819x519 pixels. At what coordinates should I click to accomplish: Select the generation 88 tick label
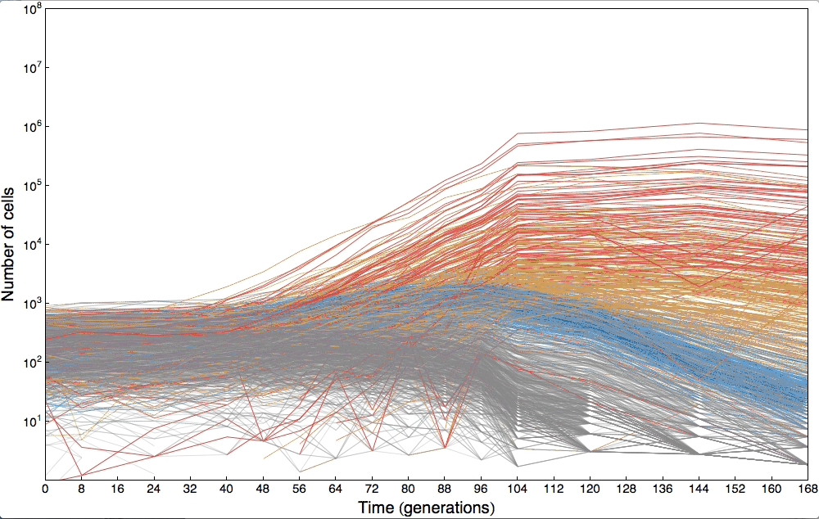click(445, 490)
